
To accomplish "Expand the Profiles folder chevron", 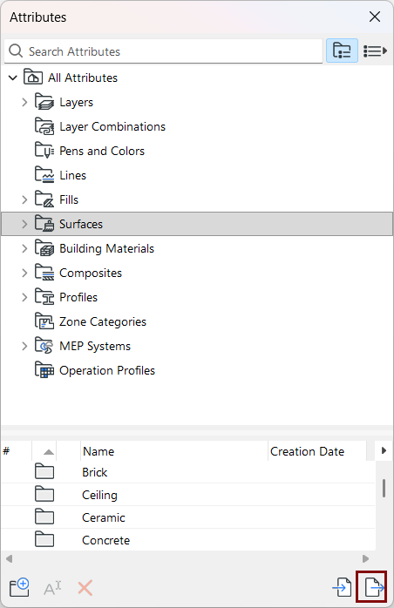I will tap(24, 297).
